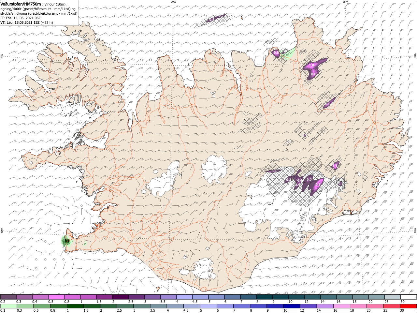
Task: Click the bright pink 0.5 swatch in the upper legend
Action: pyautogui.click(x=56, y=297)
